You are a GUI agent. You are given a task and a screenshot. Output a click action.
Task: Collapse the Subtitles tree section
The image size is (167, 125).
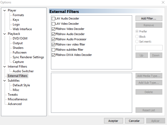[x=5, y=81]
